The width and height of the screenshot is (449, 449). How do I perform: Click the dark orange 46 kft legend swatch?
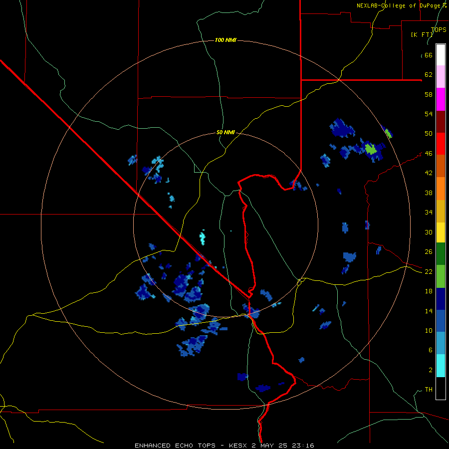coord(441,166)
